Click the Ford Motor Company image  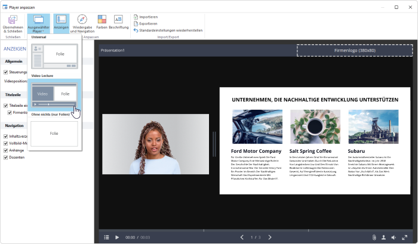pos(257,127)
